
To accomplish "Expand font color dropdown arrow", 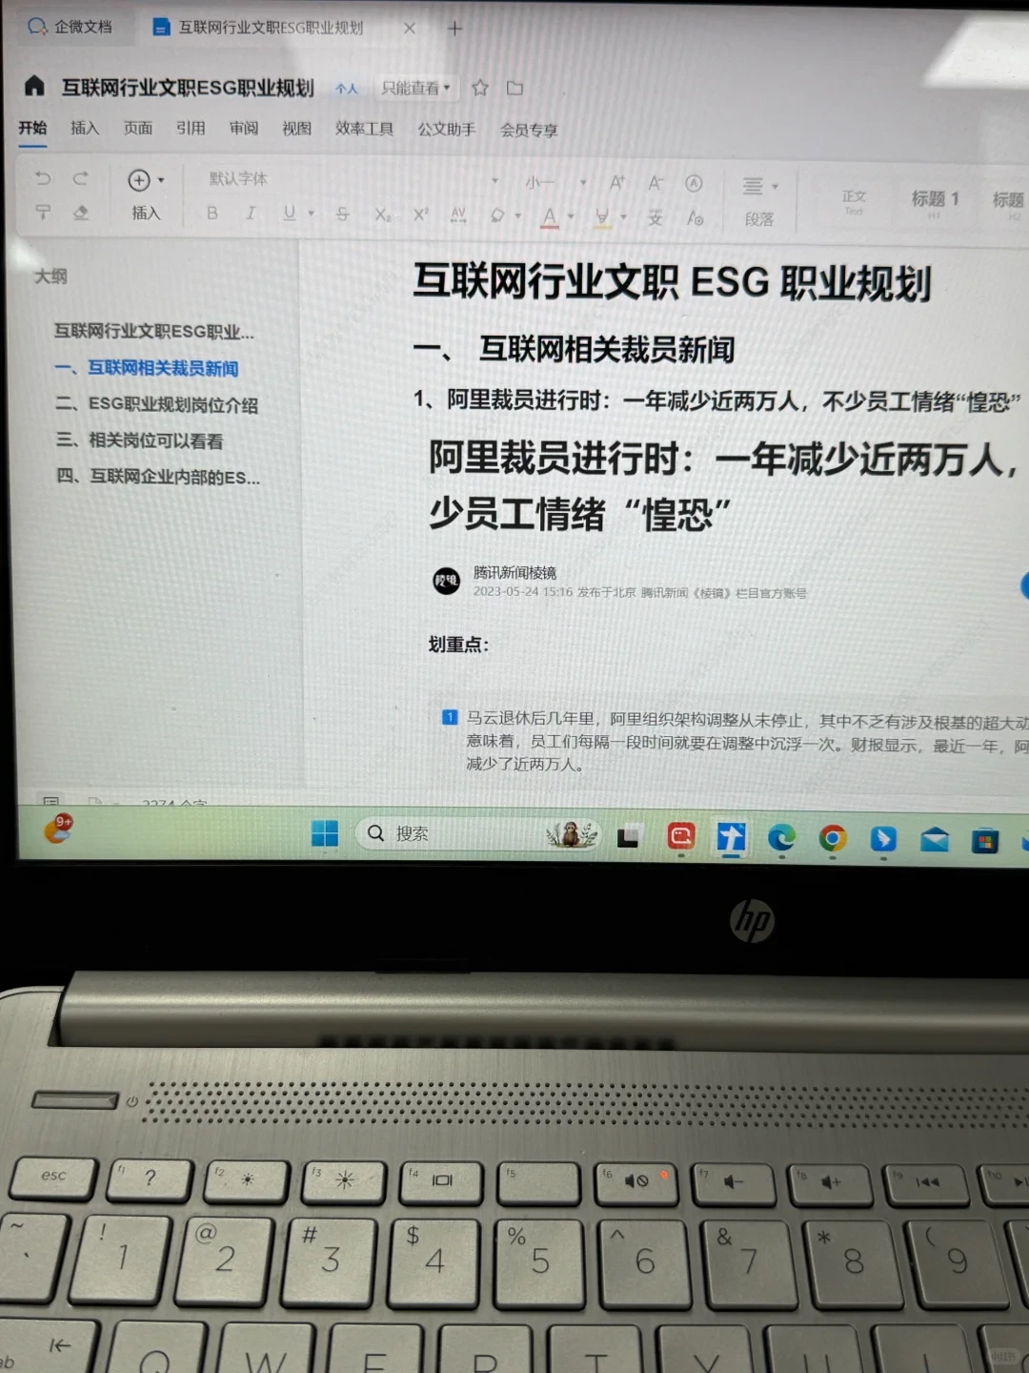I will (571, 217).
